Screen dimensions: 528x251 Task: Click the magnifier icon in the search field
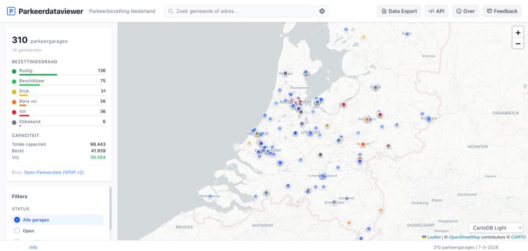click(171, 11)
